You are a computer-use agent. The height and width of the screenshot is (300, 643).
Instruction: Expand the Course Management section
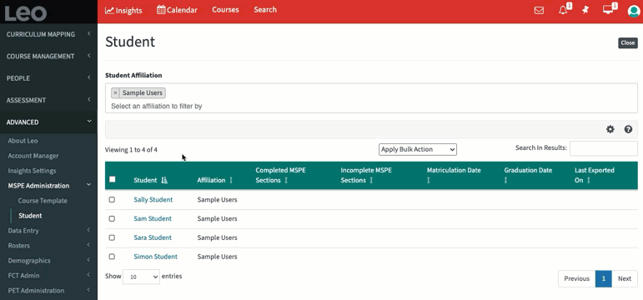coord(48,56)
